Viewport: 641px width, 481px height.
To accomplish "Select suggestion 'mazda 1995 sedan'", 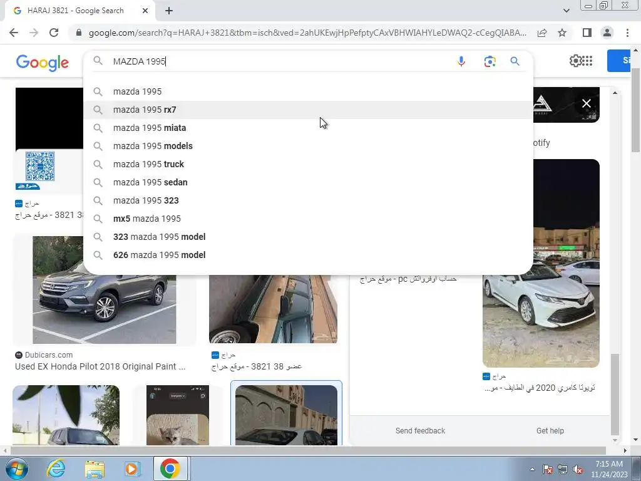I will (308, 182).
